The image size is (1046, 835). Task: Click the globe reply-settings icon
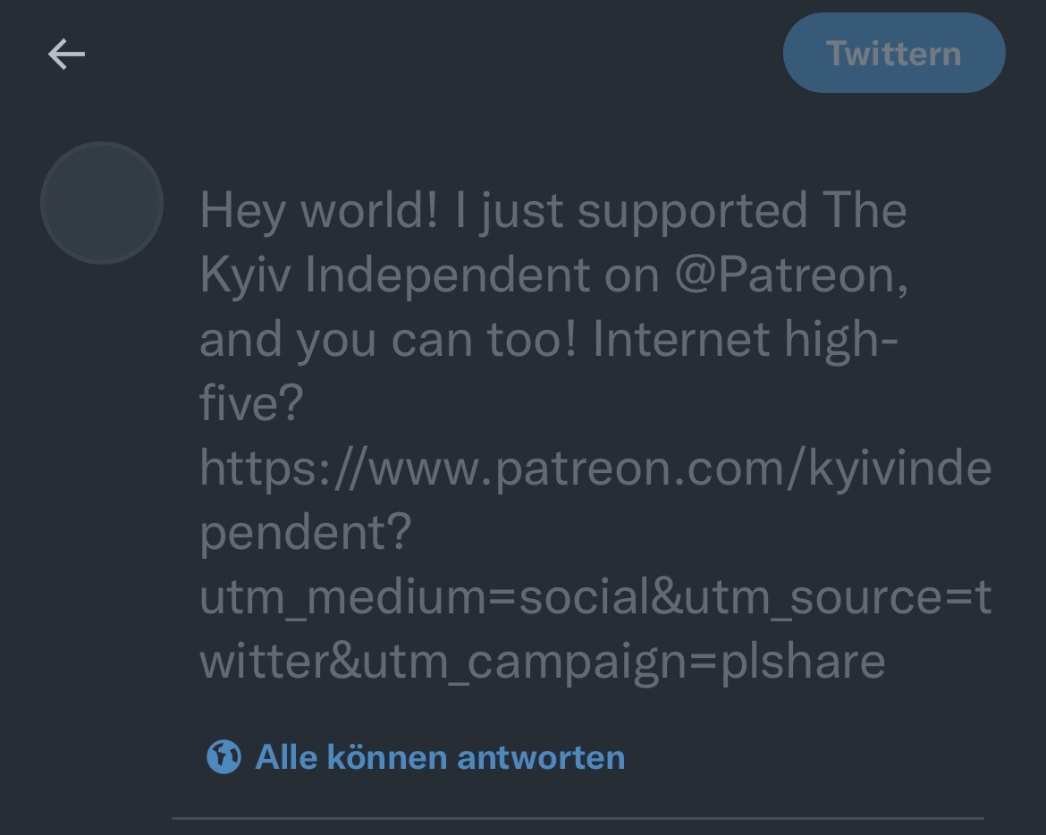coord(223,757)
